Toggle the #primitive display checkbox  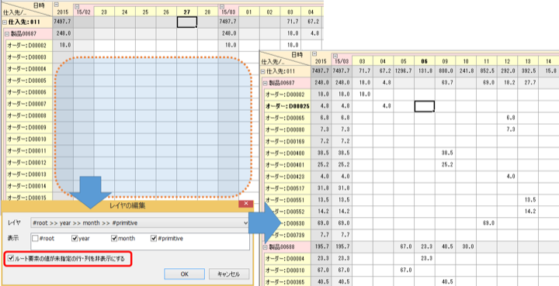(154, 239)
